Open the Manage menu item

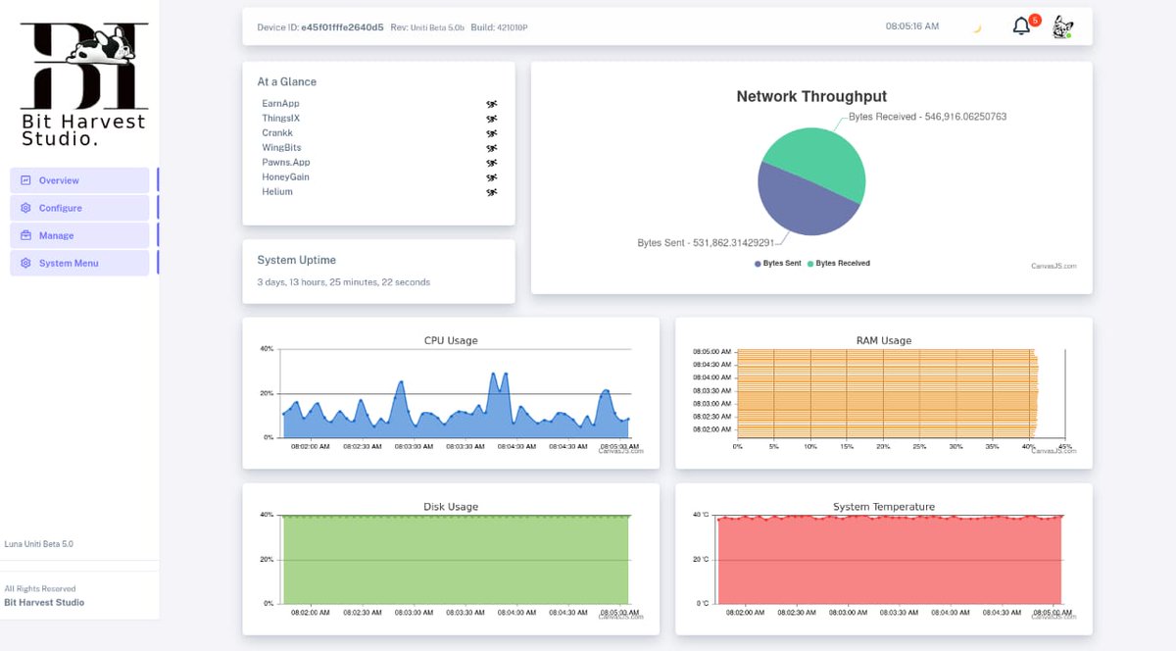[x=79, y=235]
